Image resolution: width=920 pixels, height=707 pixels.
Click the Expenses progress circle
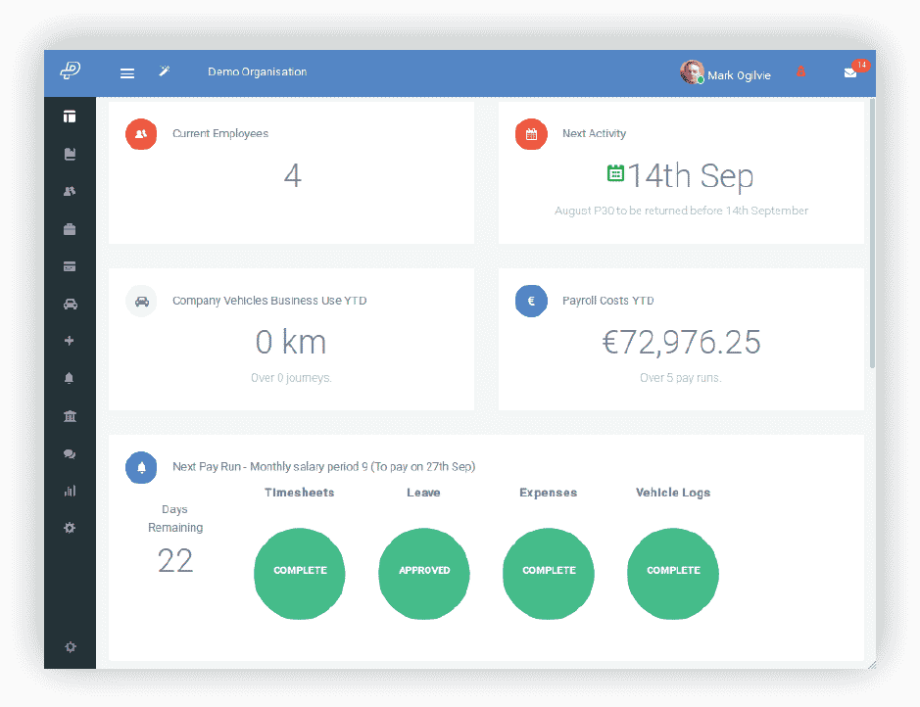(x=548, y=574)
